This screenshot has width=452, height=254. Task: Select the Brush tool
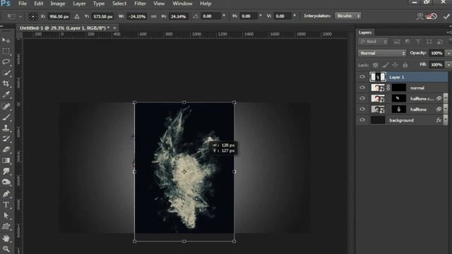pos(6,117)
